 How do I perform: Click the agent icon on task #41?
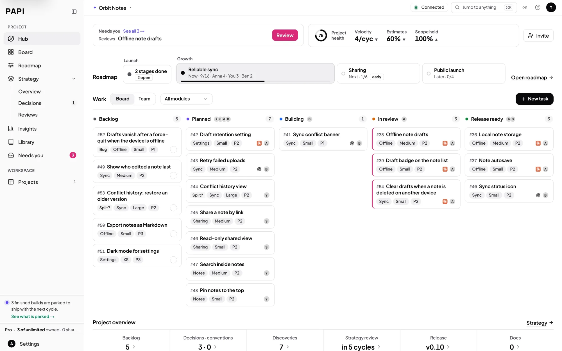pos(352,143)
